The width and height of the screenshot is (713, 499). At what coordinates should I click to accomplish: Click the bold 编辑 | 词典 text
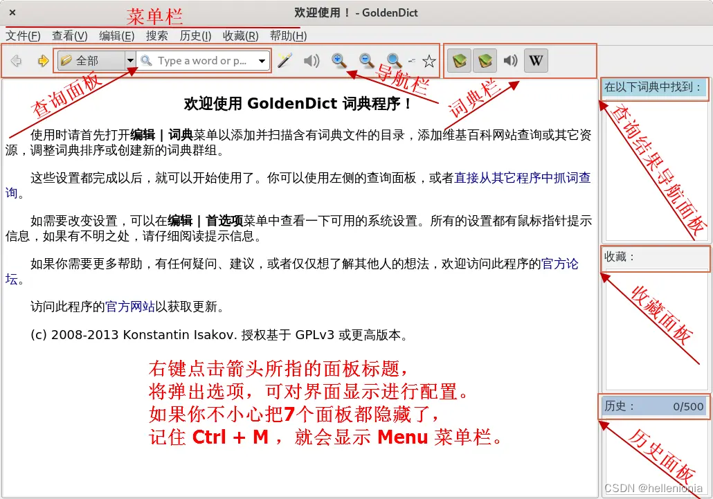coord(162,135)
